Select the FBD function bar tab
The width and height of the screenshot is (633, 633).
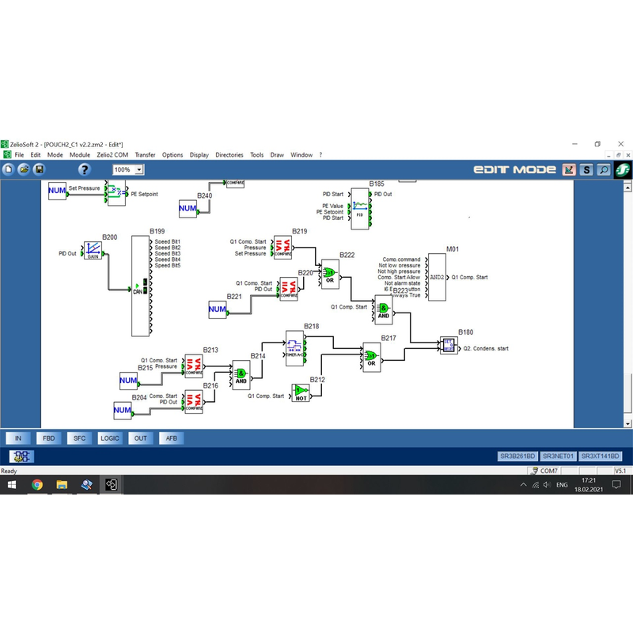[x=48, y=438]
